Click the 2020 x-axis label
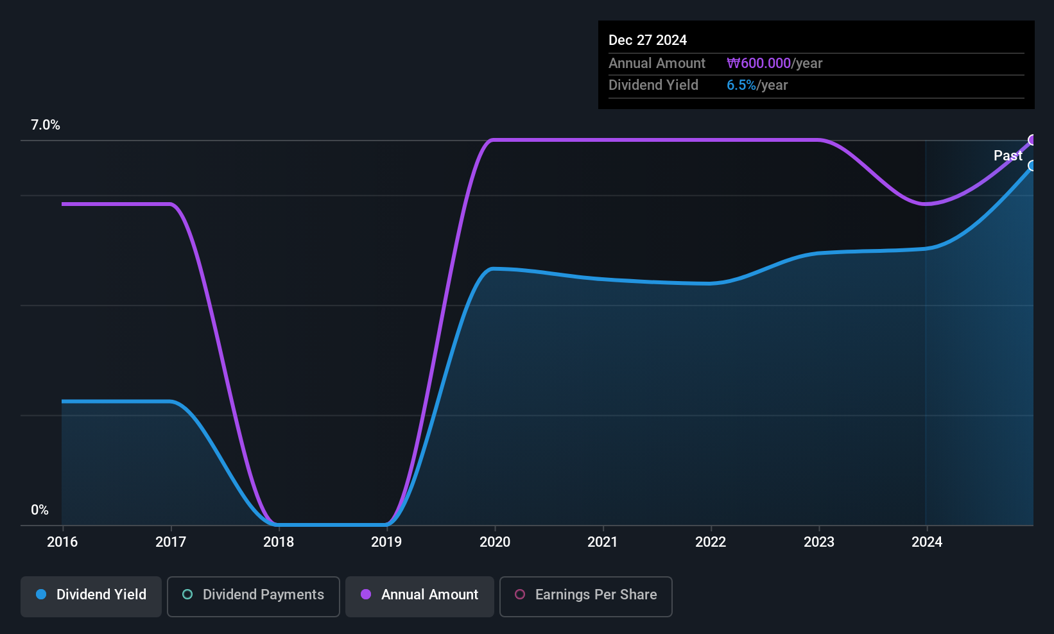The height and width of the screenshot is (634, 1054). pyautogui.click(x=495, y=542)
